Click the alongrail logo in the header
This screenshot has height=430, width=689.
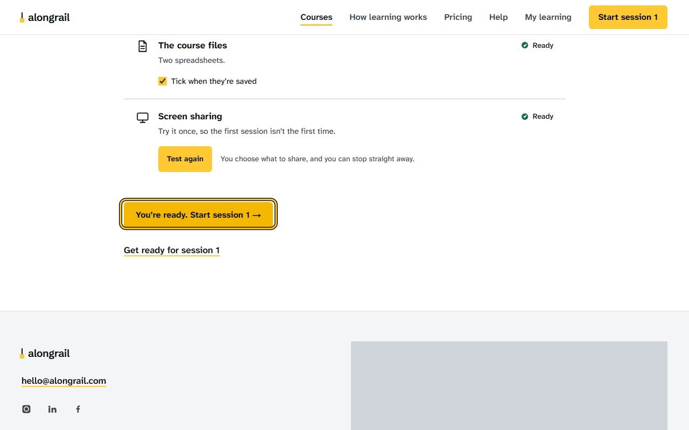coord(45,17)
